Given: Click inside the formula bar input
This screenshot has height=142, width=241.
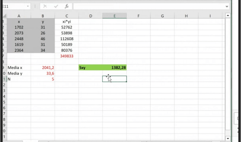Looking at the screenshot, I should pyautogui.click(x=148, y=6).
